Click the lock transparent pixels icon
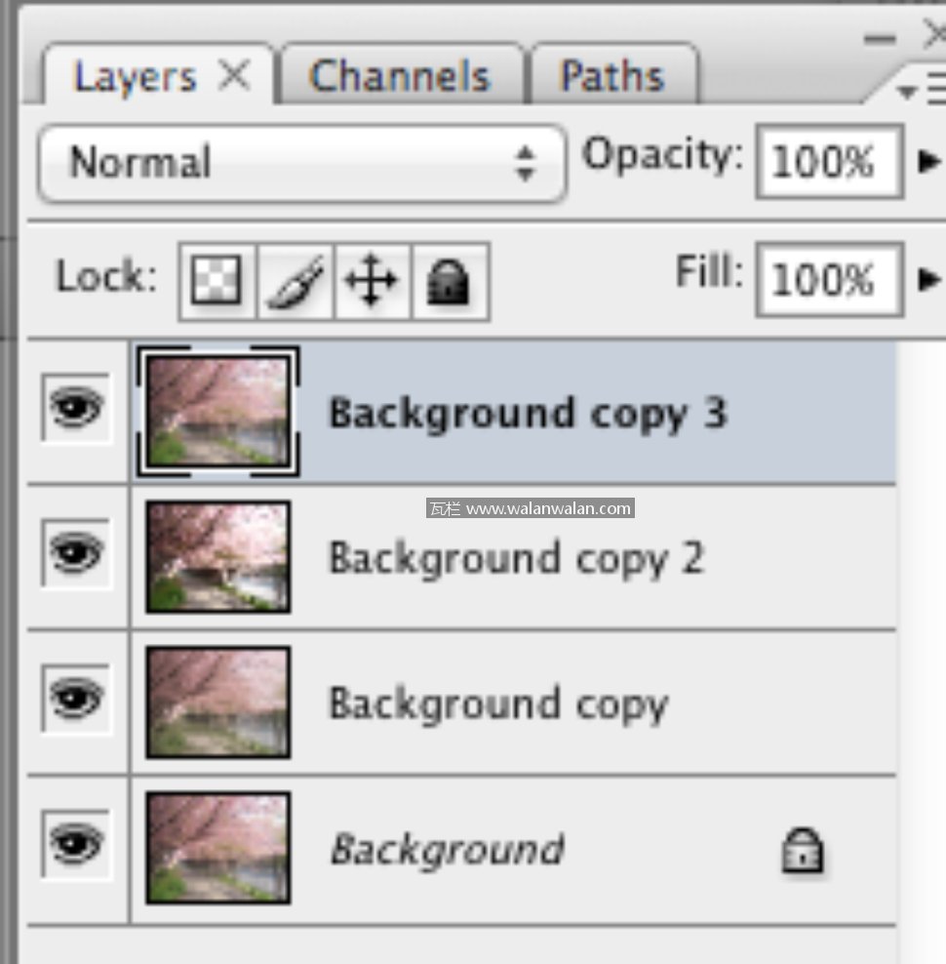Image resolution: width=946 pixels, height=964 pixels. [217, 282]
